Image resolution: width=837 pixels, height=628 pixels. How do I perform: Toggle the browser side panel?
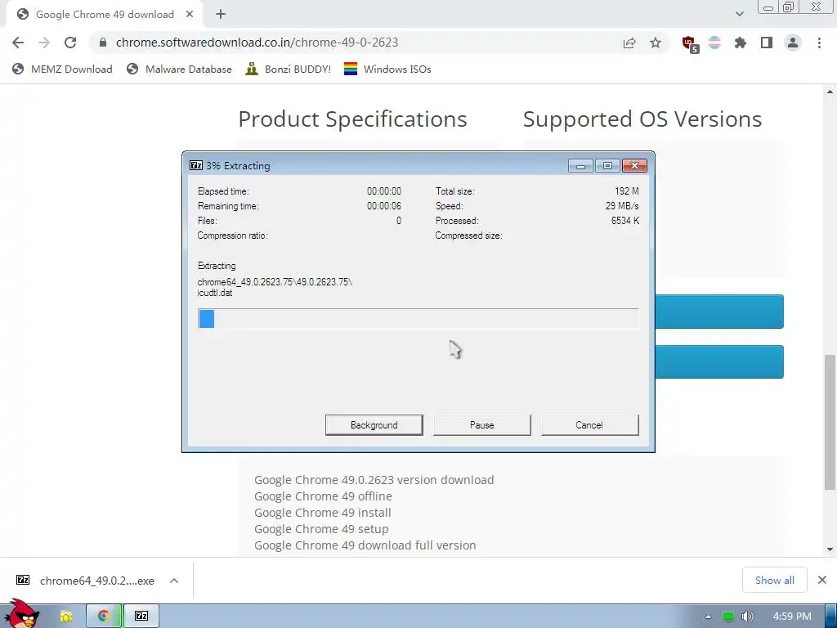click(x=767, y=43)
